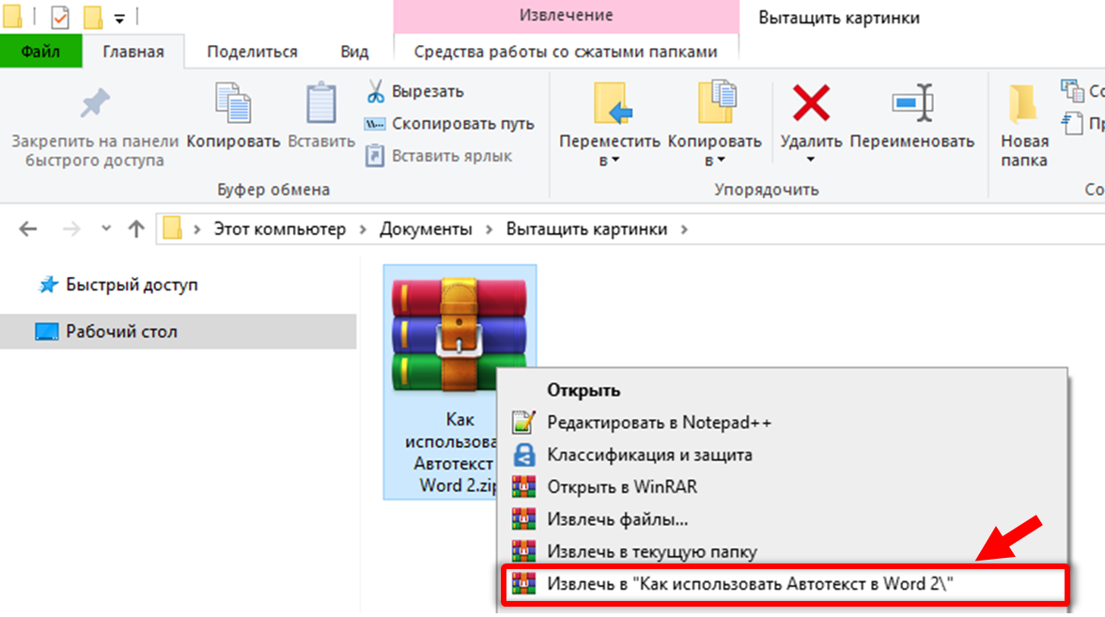Viewport: 1105px width, 617px height.
Task: Select Рабочий стол in navigation pane
Action: pos(121,332)
